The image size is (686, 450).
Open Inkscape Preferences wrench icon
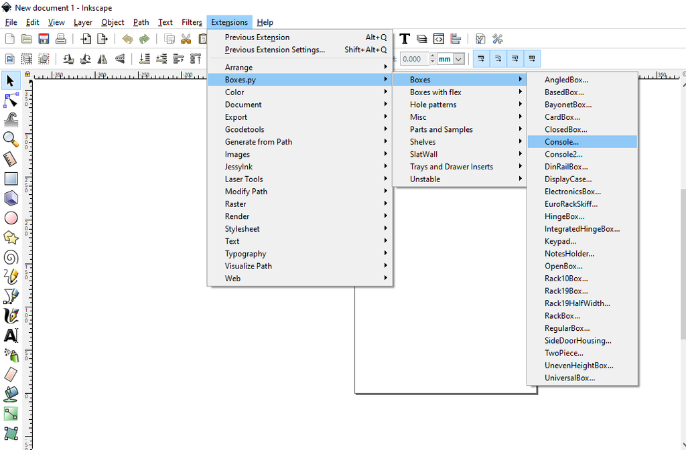(498, 39)
